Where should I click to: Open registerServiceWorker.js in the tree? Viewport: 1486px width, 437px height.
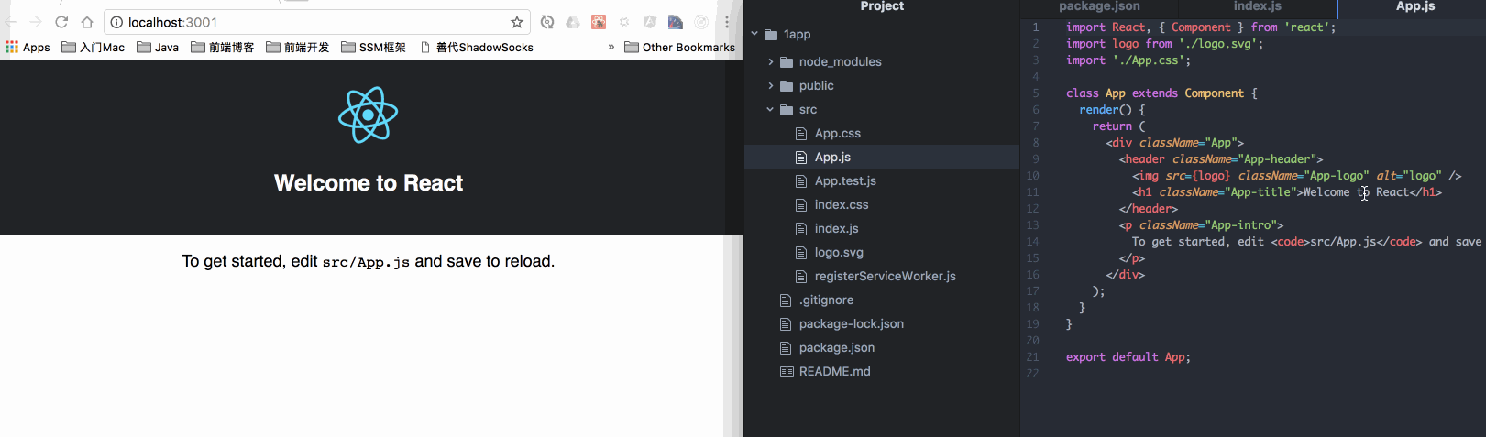(886, 276)
